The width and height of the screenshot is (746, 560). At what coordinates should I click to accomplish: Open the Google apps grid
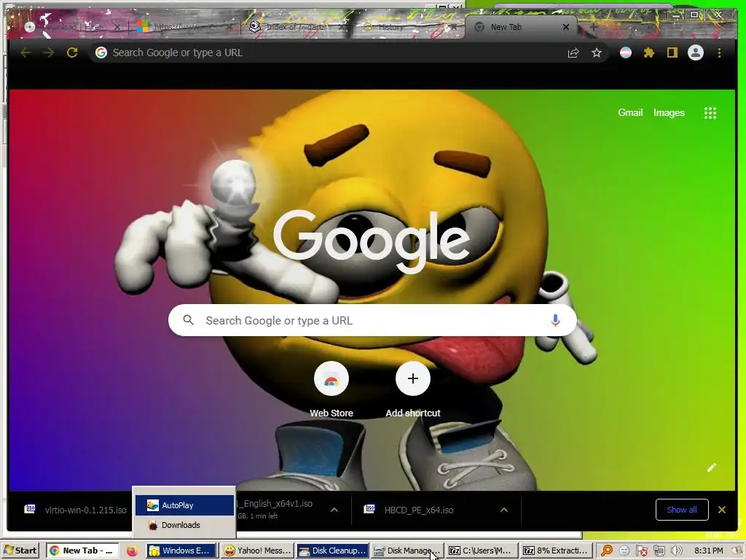(x=710, y=113)
